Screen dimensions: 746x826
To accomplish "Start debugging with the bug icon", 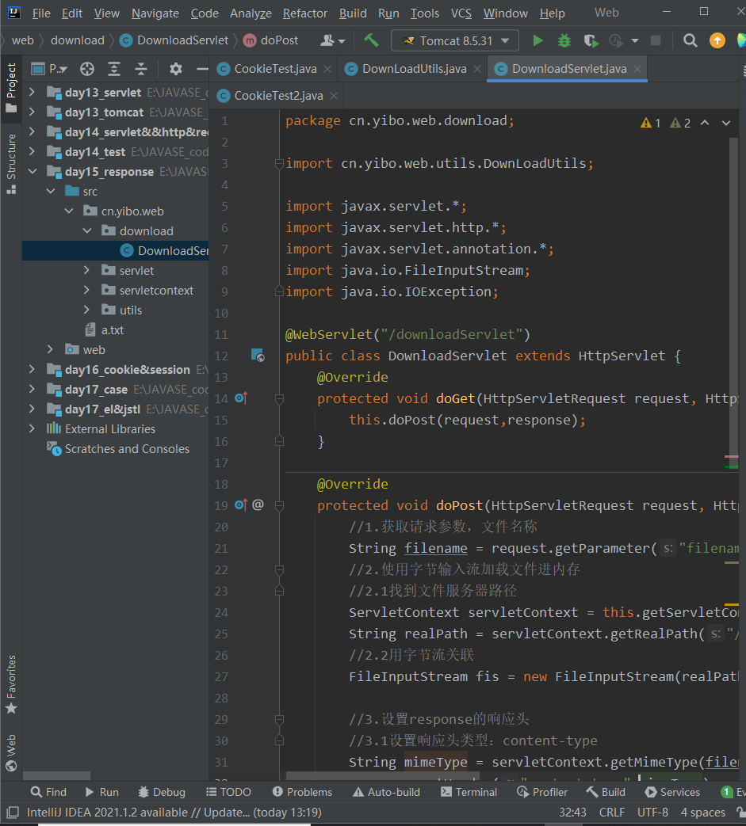I will tap(564, 40).
